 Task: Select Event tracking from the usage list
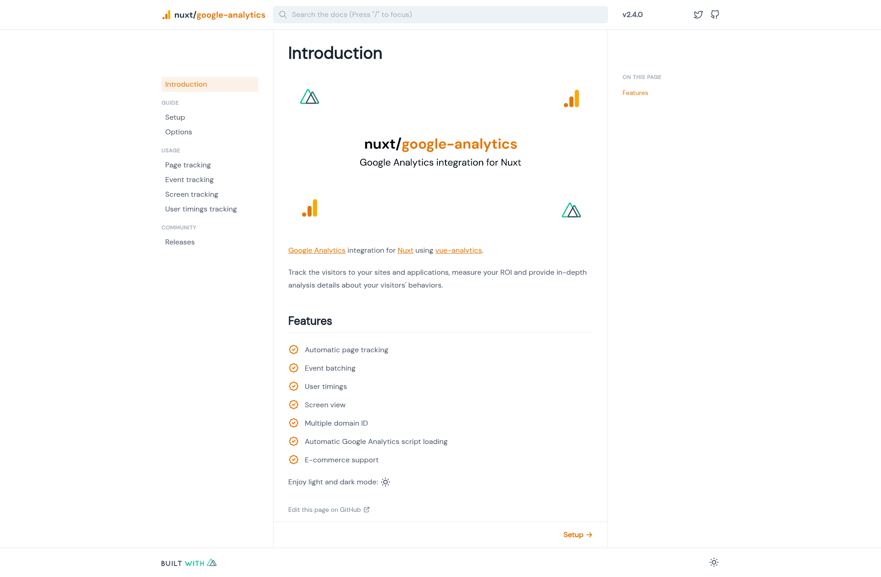coord(190,180)
